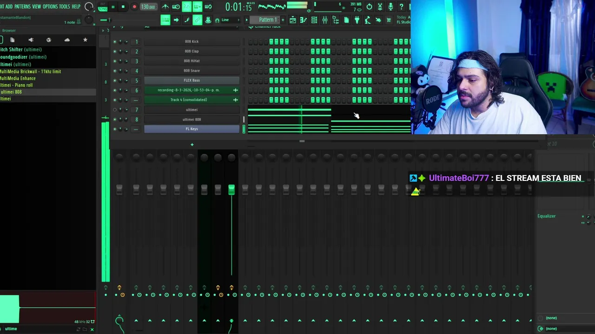Click the tempo tapper figure icon
Viewport: 595px width, 334px height.
[368, 19]
